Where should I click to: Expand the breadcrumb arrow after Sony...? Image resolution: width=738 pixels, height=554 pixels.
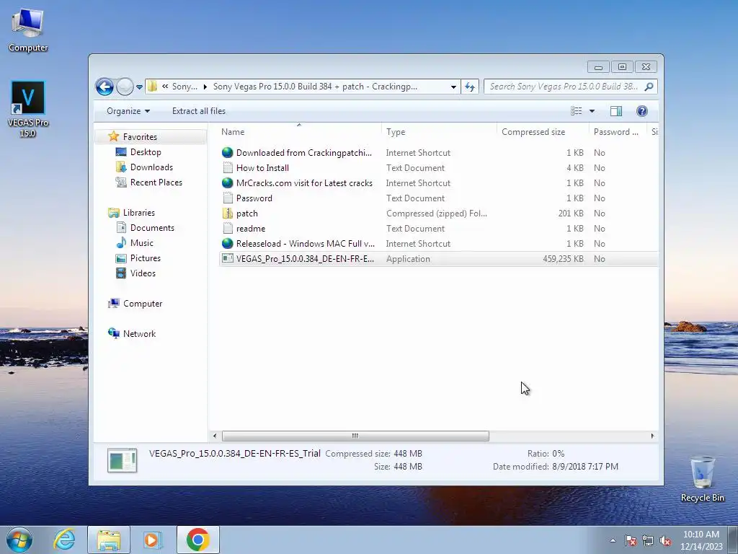205,87
